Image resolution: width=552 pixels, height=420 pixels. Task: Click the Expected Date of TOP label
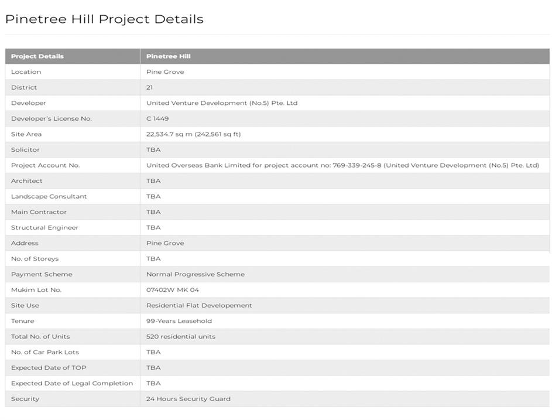click(49, 368)
